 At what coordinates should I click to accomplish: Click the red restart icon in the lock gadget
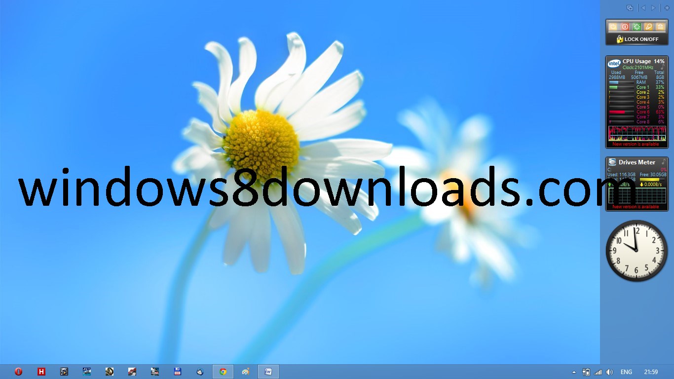point(625,27)
